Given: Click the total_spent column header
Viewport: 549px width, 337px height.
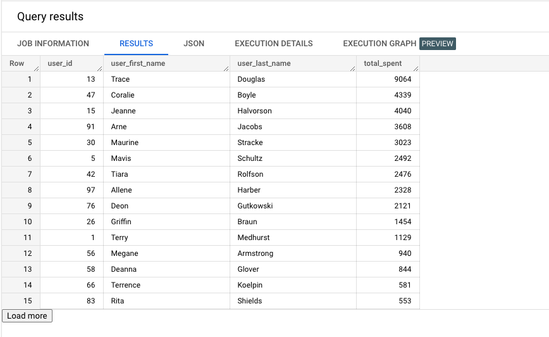Looking at the screenshot, I should point(382,63).
